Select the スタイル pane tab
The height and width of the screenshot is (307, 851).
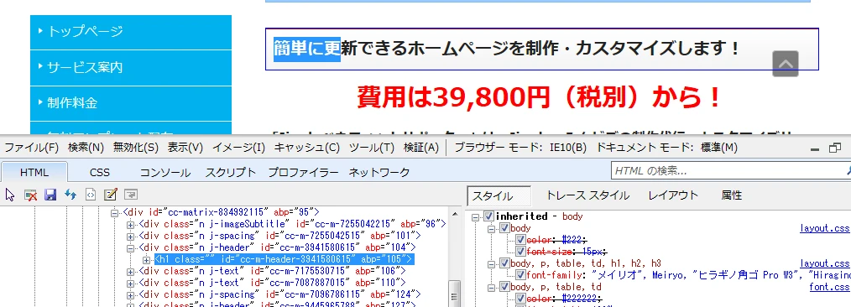[x=499, y=195]
